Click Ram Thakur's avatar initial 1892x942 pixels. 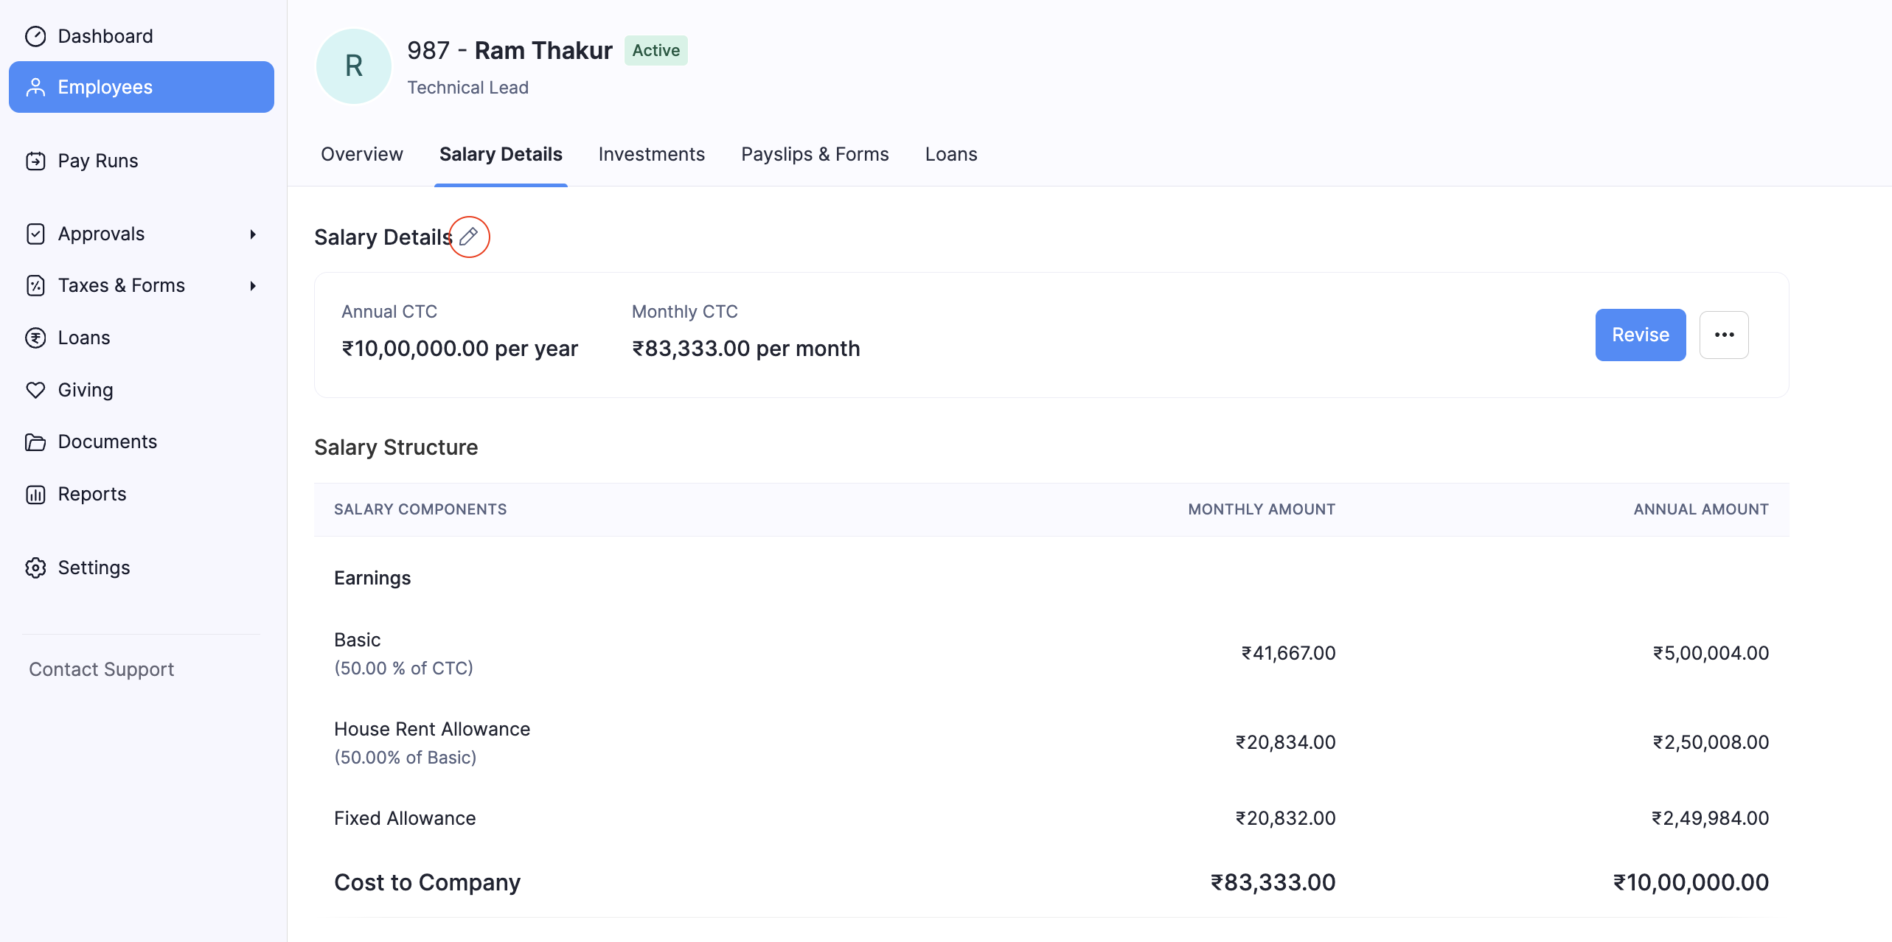click(x=353, y=66)
